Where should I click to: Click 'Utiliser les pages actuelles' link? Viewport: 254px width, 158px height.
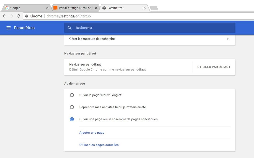[99, 145]
